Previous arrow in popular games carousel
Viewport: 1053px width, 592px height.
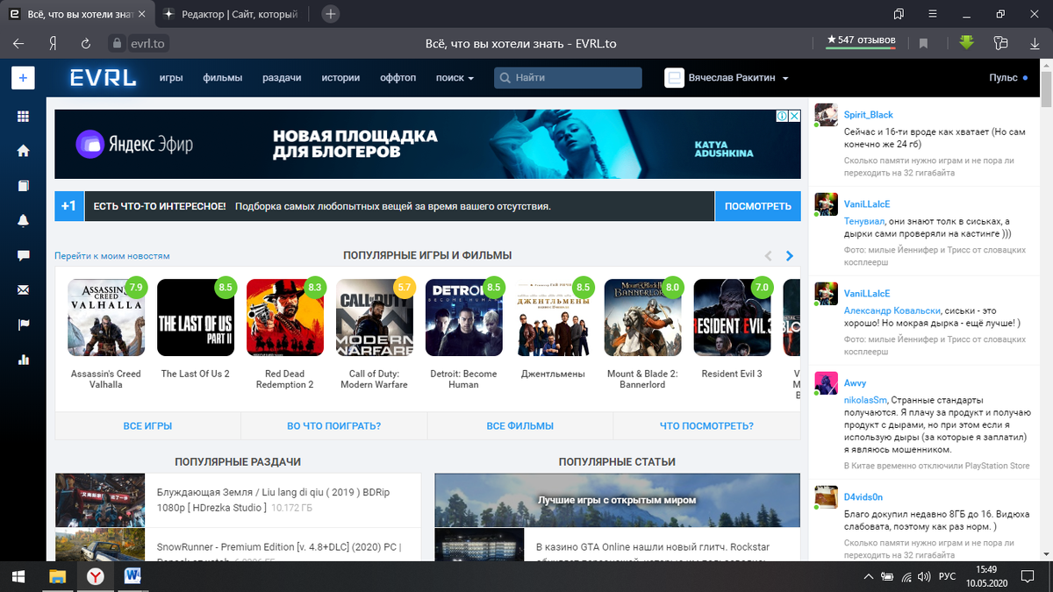[768, 256]
